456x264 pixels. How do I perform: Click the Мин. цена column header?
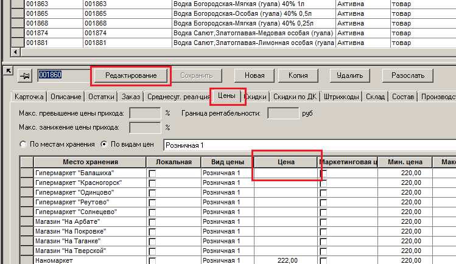click(405, 162)
